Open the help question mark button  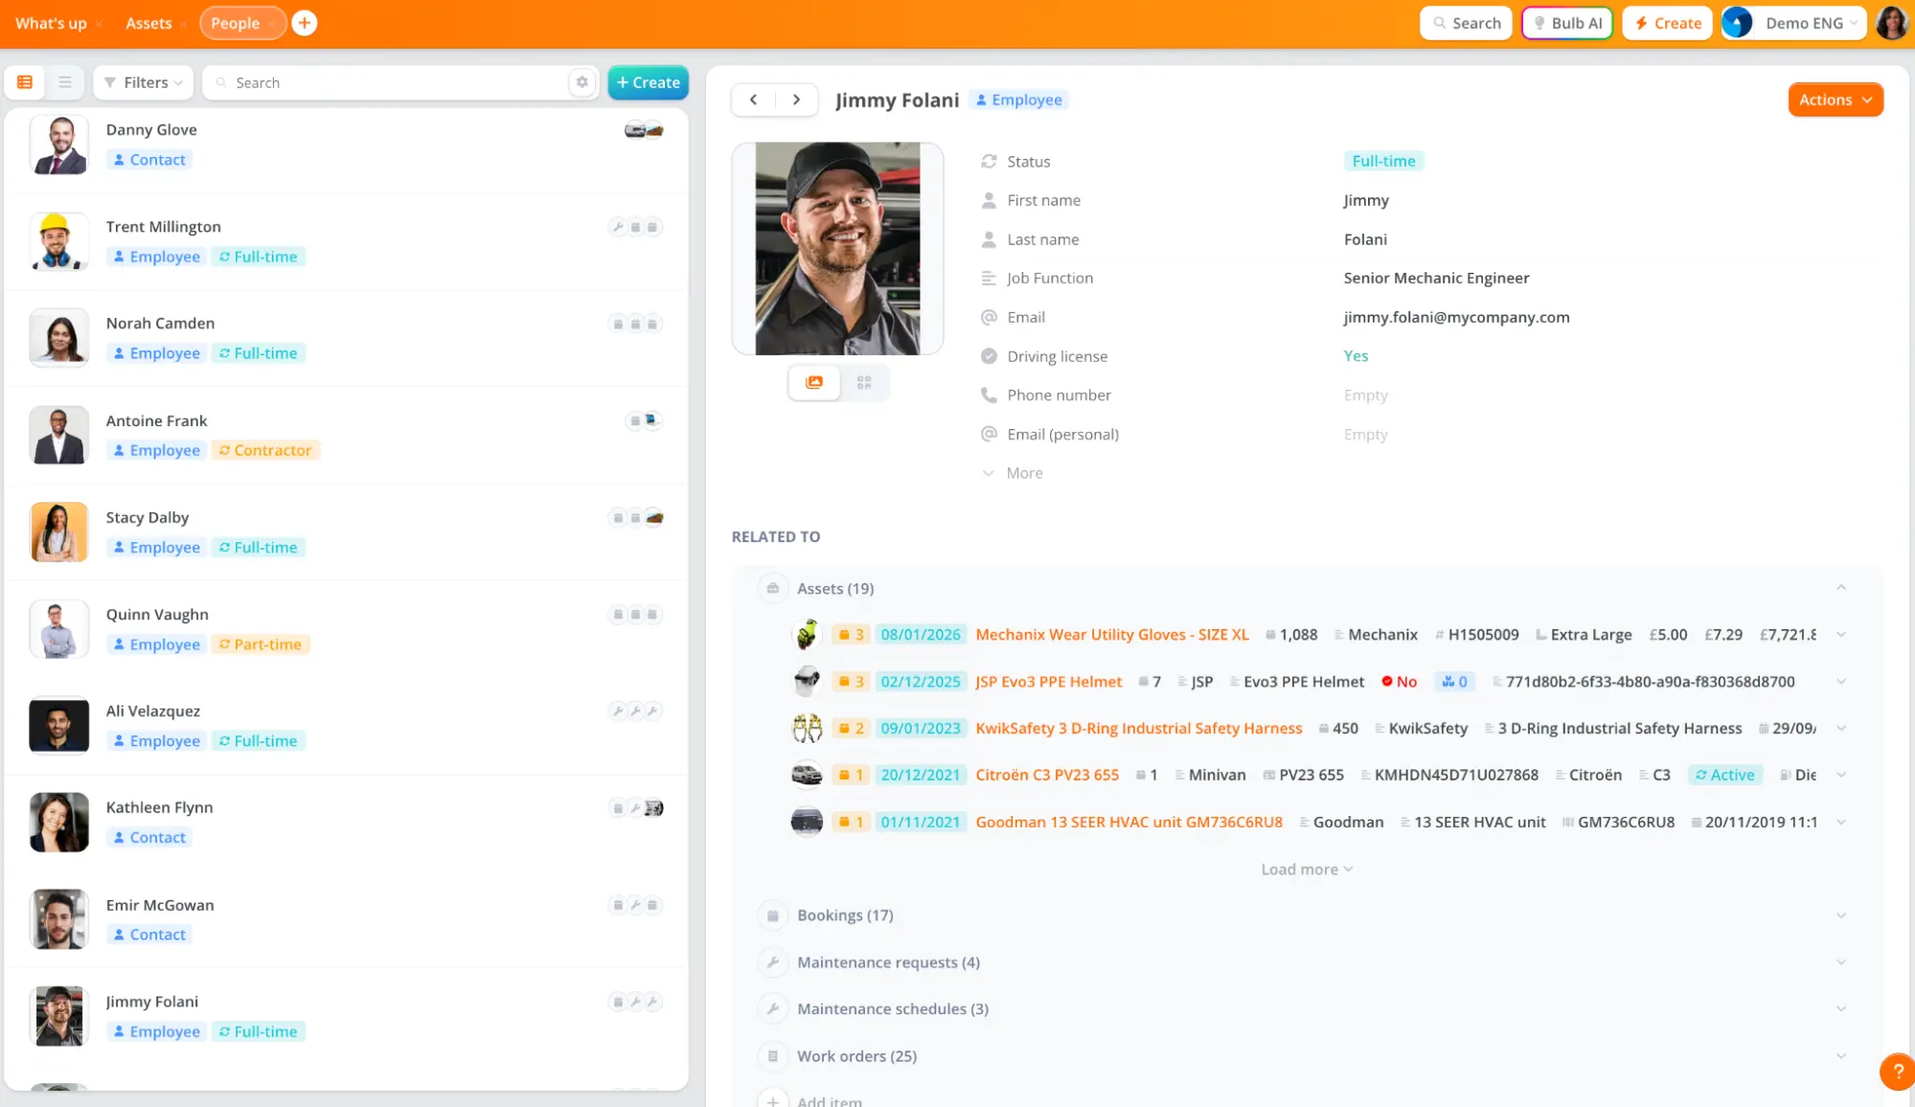point(1897,1072)
